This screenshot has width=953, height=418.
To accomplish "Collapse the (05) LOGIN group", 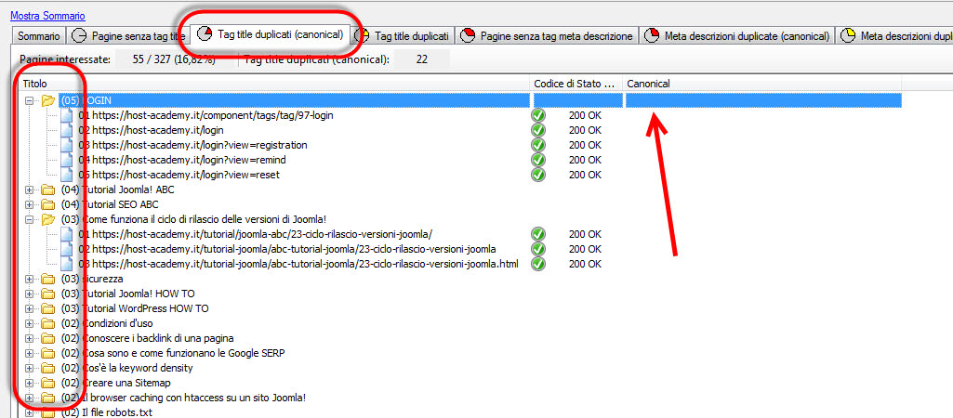I will tap(29, 101).
